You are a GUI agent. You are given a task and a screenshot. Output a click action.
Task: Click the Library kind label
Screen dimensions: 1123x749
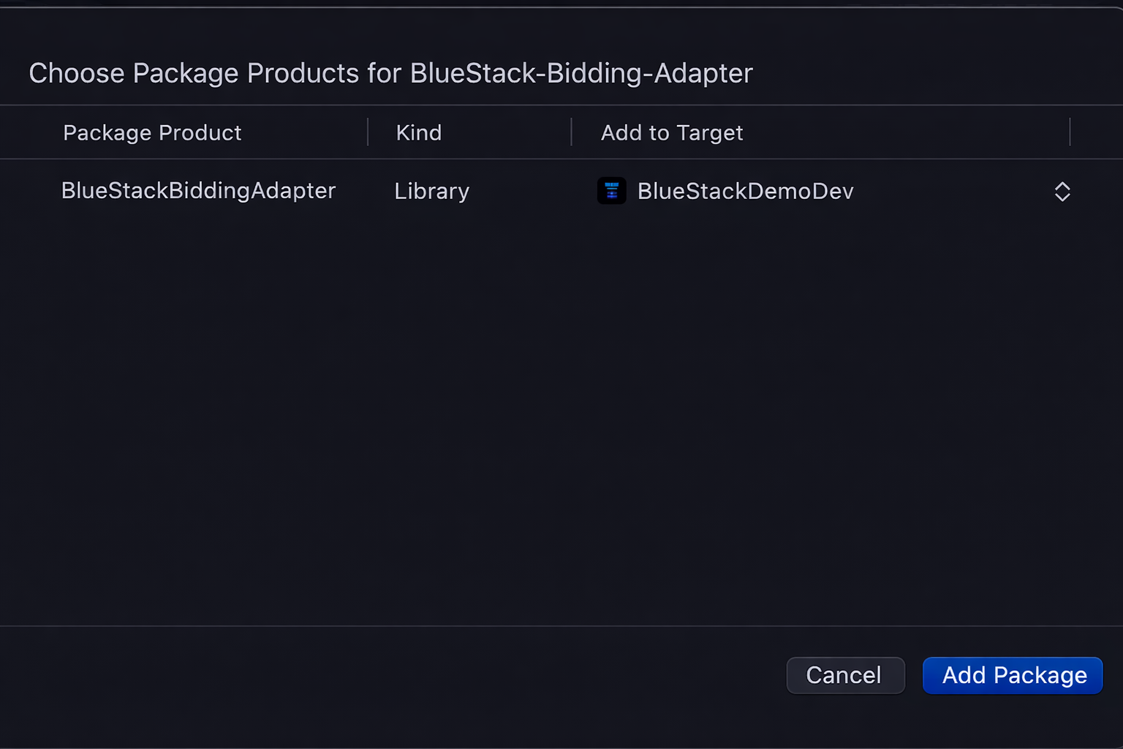click(431, 191)
